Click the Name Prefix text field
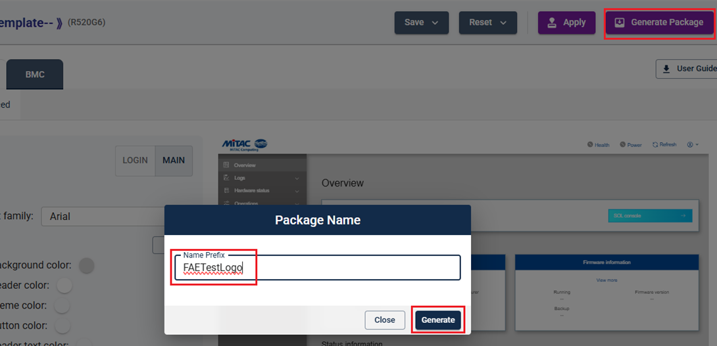Image resolution: width=717 pixels, height=346 pixels. click(x=317, y=267)
